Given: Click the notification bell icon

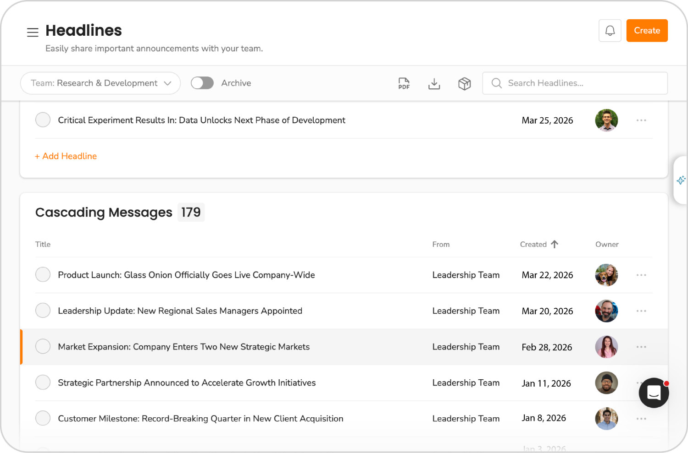Looking at the screenshot, I should [x=610, y=30].
